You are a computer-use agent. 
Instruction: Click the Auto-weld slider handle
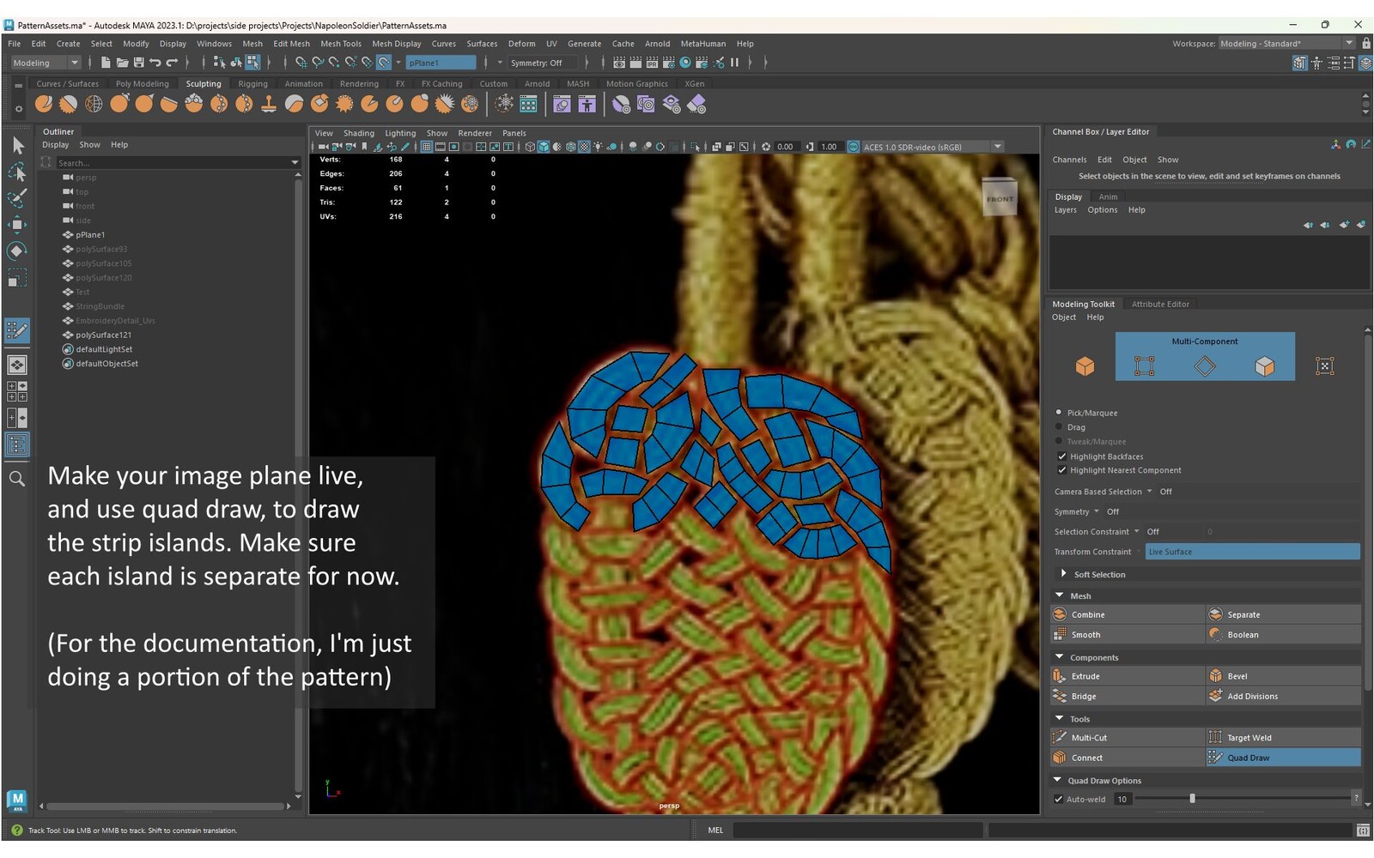(1192, 799)
